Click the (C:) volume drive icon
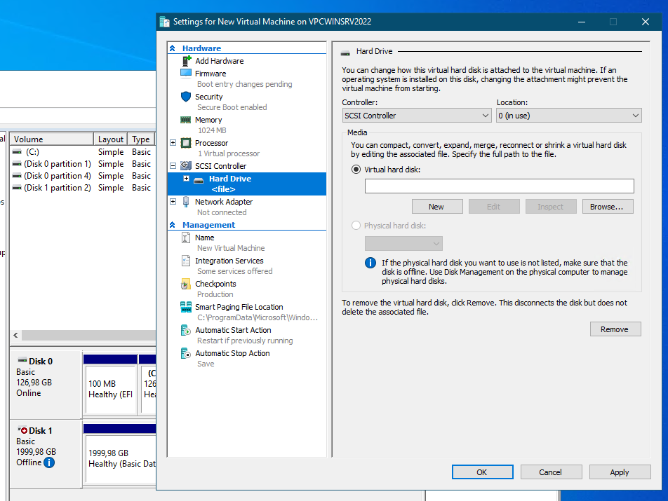This screenshot has height=501, width=668. [x=17, y=152]
